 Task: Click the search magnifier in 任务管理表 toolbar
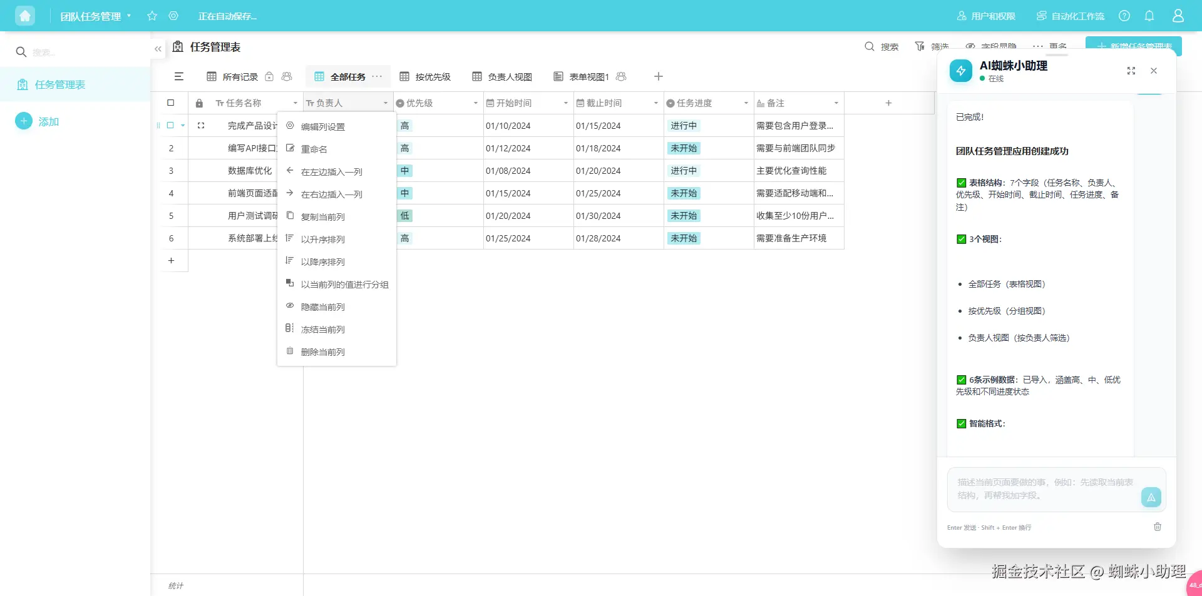point(870,46)
